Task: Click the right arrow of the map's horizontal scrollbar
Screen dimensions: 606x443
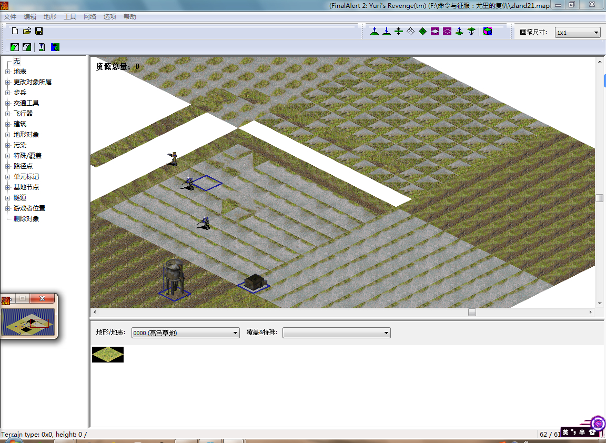Action: (590, 313)
